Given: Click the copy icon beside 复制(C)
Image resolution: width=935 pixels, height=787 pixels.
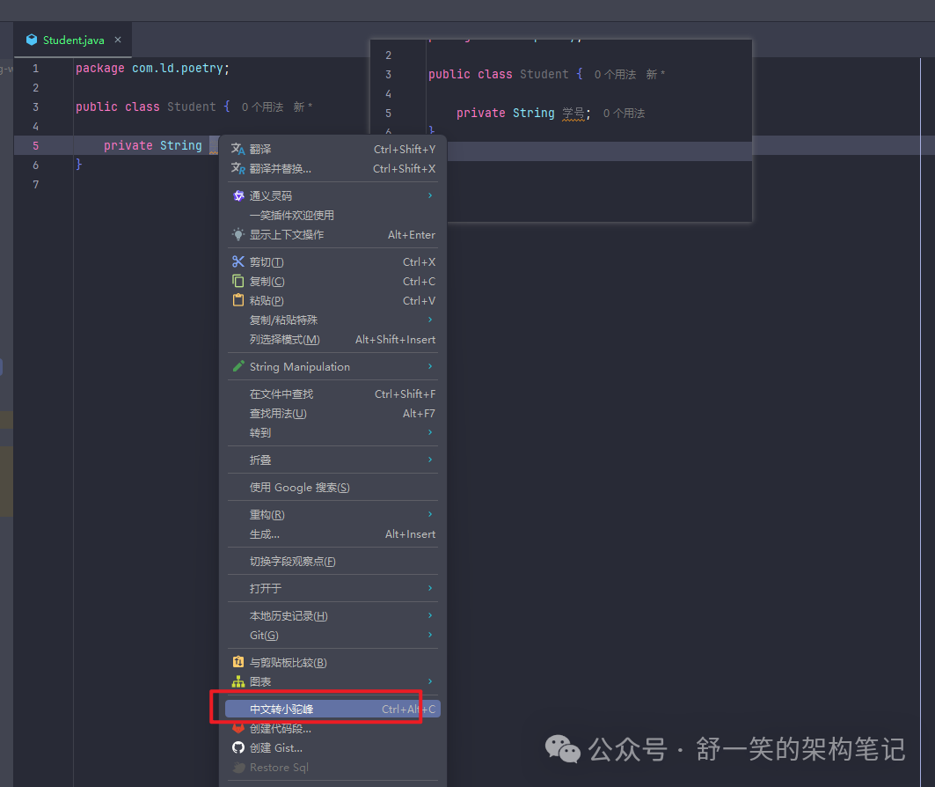Looking at the screenshot, I should pyautogui.click(x=237, y=281).
